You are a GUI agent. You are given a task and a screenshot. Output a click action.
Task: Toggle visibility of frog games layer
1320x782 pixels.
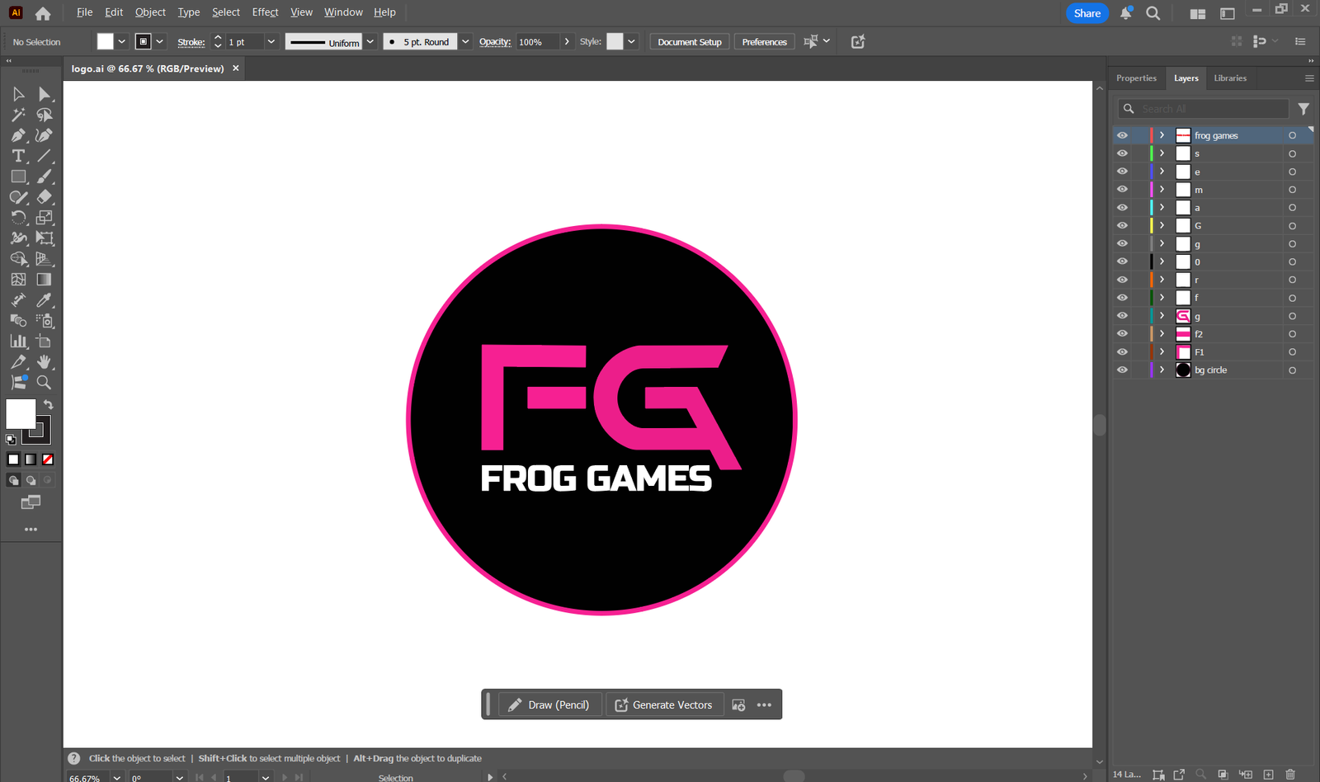pyautogui.click(x=1122, y=135)
